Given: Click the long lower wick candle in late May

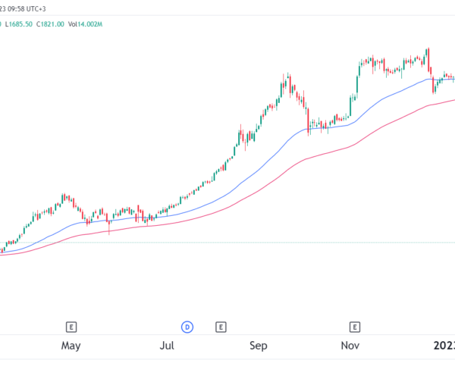Looking at the screenshot, I should [109, 224].
